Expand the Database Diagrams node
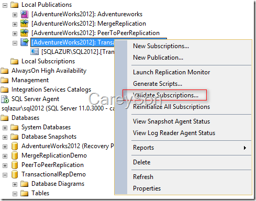The image size is (256, 201). tap(15, 184)
